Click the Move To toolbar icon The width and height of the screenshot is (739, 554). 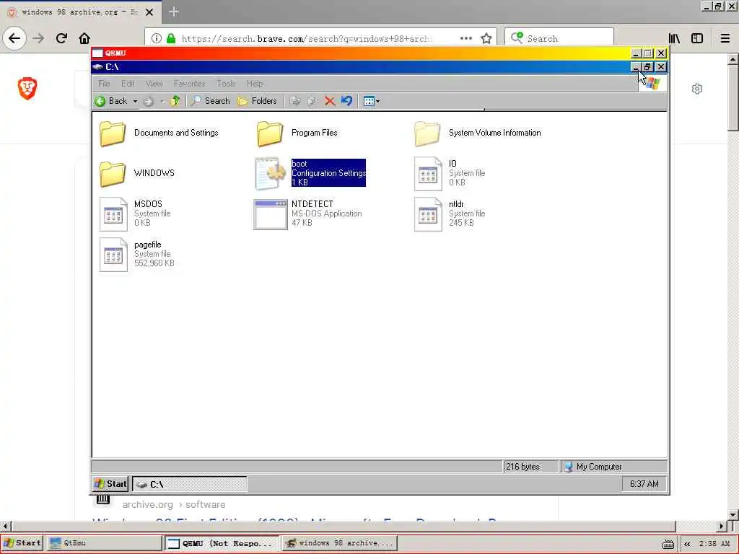pyautogui.click(x=295, y=101)
